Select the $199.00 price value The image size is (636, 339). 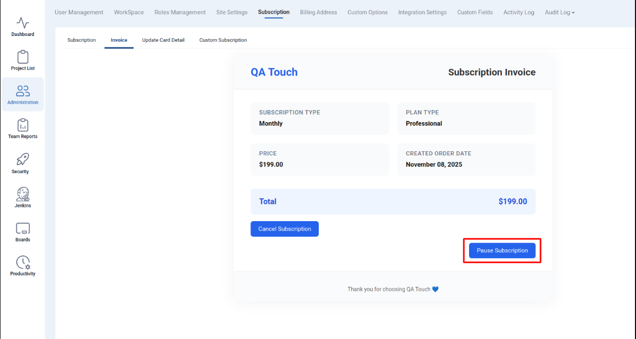pos(271,164)
